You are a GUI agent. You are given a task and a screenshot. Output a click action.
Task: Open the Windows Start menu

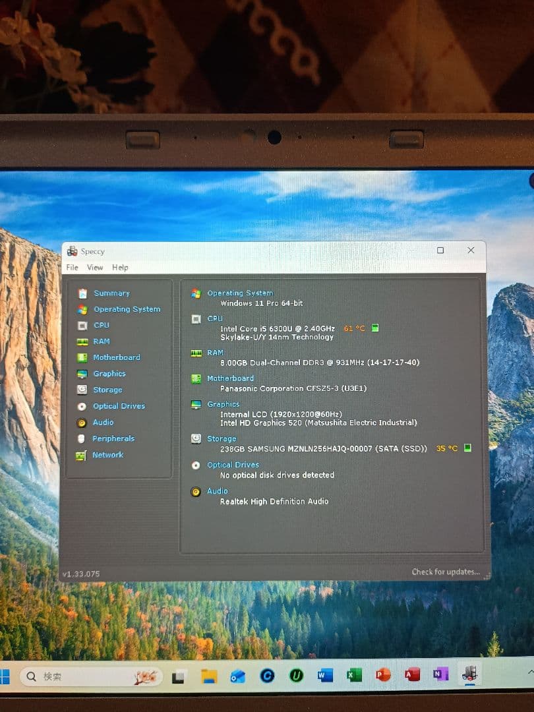click(4, 676)
